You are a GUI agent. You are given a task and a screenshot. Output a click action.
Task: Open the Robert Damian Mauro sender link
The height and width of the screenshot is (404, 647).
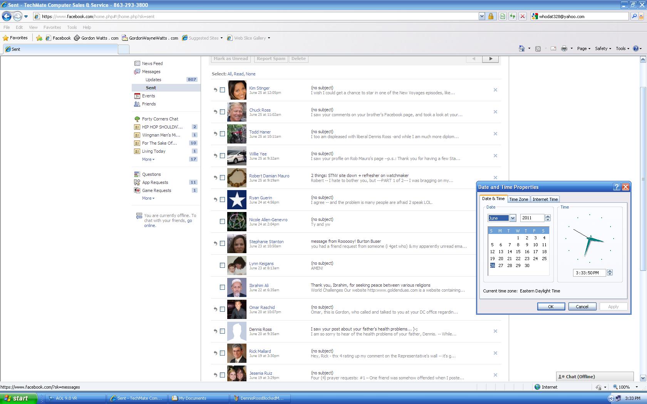coord(269,176)
